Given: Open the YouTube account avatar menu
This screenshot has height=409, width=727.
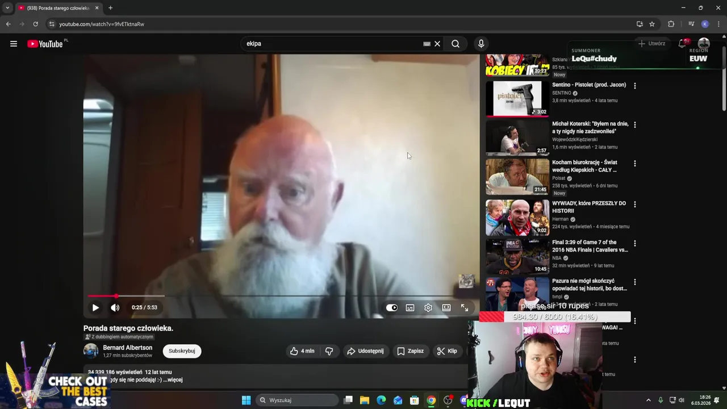Looking at the screenshot, I should 704,44.
